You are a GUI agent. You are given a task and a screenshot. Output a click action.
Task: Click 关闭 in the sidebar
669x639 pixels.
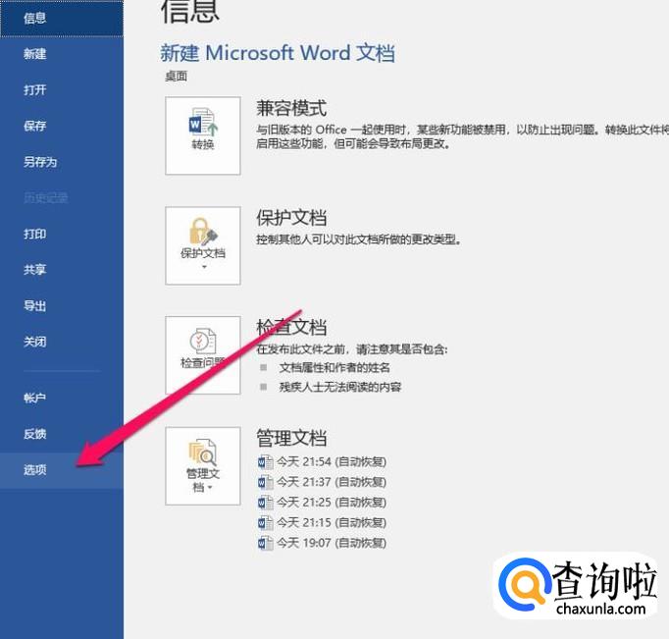(x=62, y=342)
